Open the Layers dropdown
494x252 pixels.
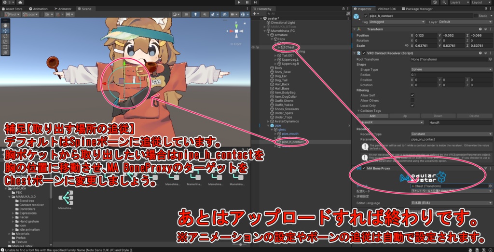[459, 2]
